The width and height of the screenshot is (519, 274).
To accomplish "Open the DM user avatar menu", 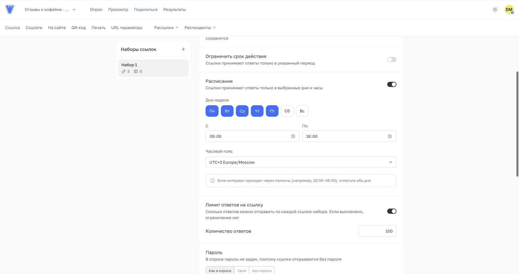I will point(509,9).
